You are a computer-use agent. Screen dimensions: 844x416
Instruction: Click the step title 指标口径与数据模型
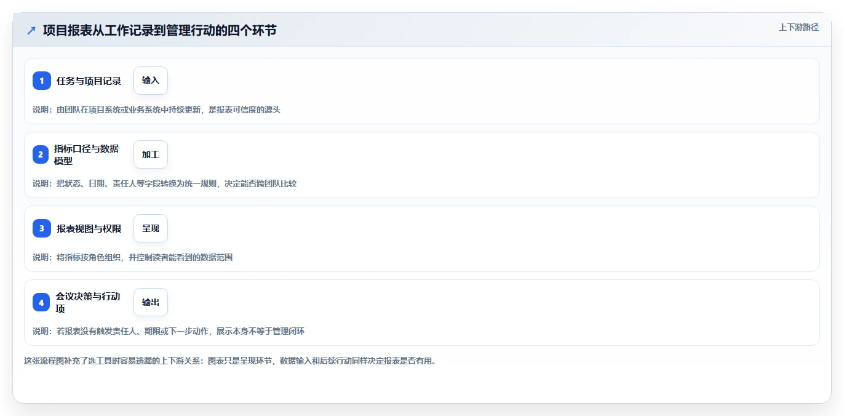tap(87, 154)
